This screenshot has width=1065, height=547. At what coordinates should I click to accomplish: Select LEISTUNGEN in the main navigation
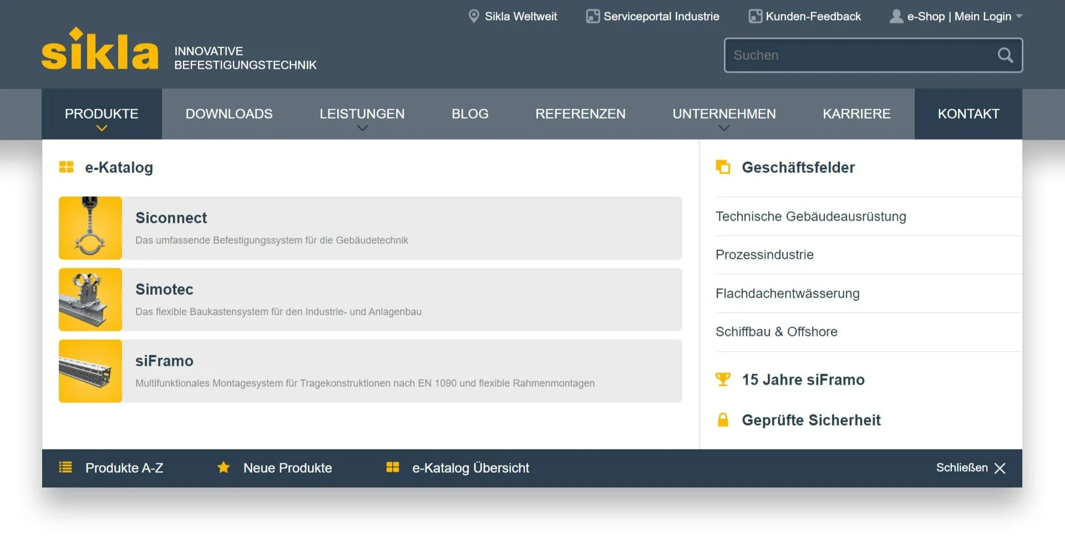(362, 114)
